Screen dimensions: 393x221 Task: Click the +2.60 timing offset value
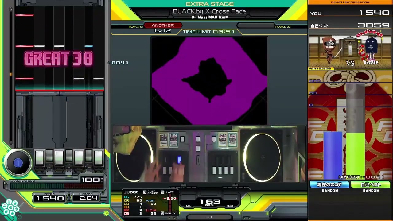pyautogui.click(x=170, y=199)
